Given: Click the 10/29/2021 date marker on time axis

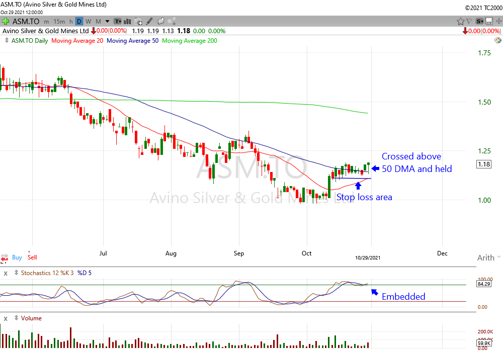Looking at the screenshot, I should [x=368, y=258].
